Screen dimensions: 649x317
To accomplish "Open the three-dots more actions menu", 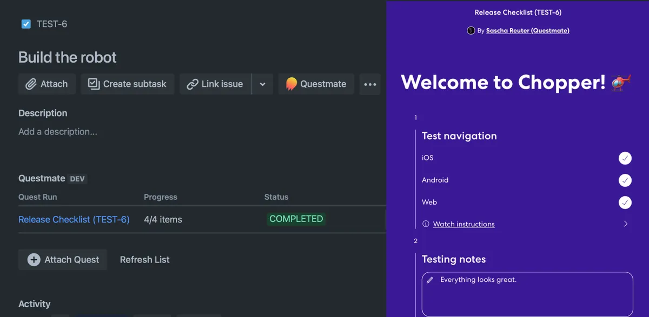I will [x=370, y=84].
